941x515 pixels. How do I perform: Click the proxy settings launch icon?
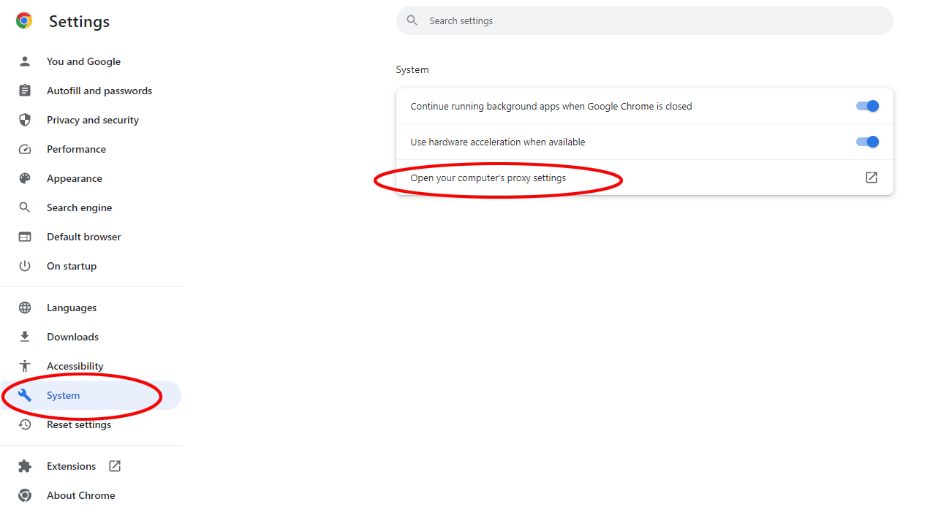pyautogui.click(x=871, y=178)
